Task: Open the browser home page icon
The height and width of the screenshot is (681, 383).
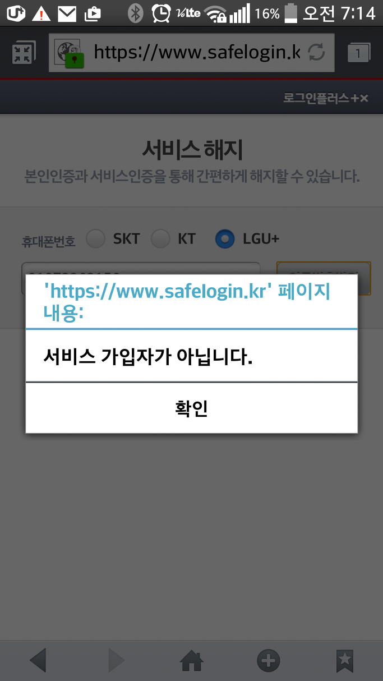Action: coord(191,661)
